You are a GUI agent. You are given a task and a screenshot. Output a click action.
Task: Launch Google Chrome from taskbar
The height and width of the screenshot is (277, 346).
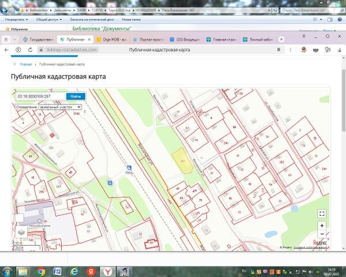pos(41,272)
